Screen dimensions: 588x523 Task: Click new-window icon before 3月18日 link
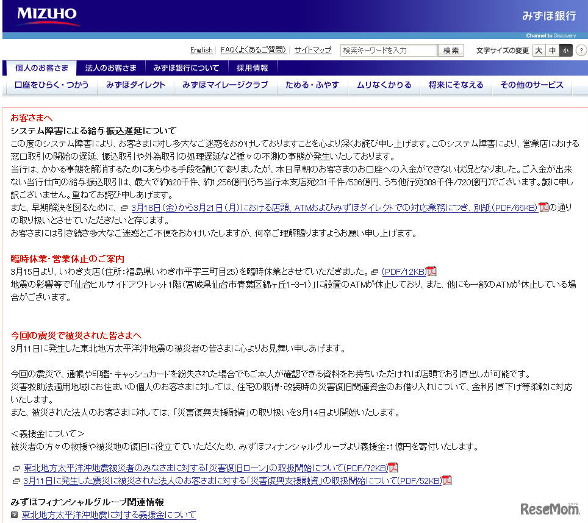124,208
